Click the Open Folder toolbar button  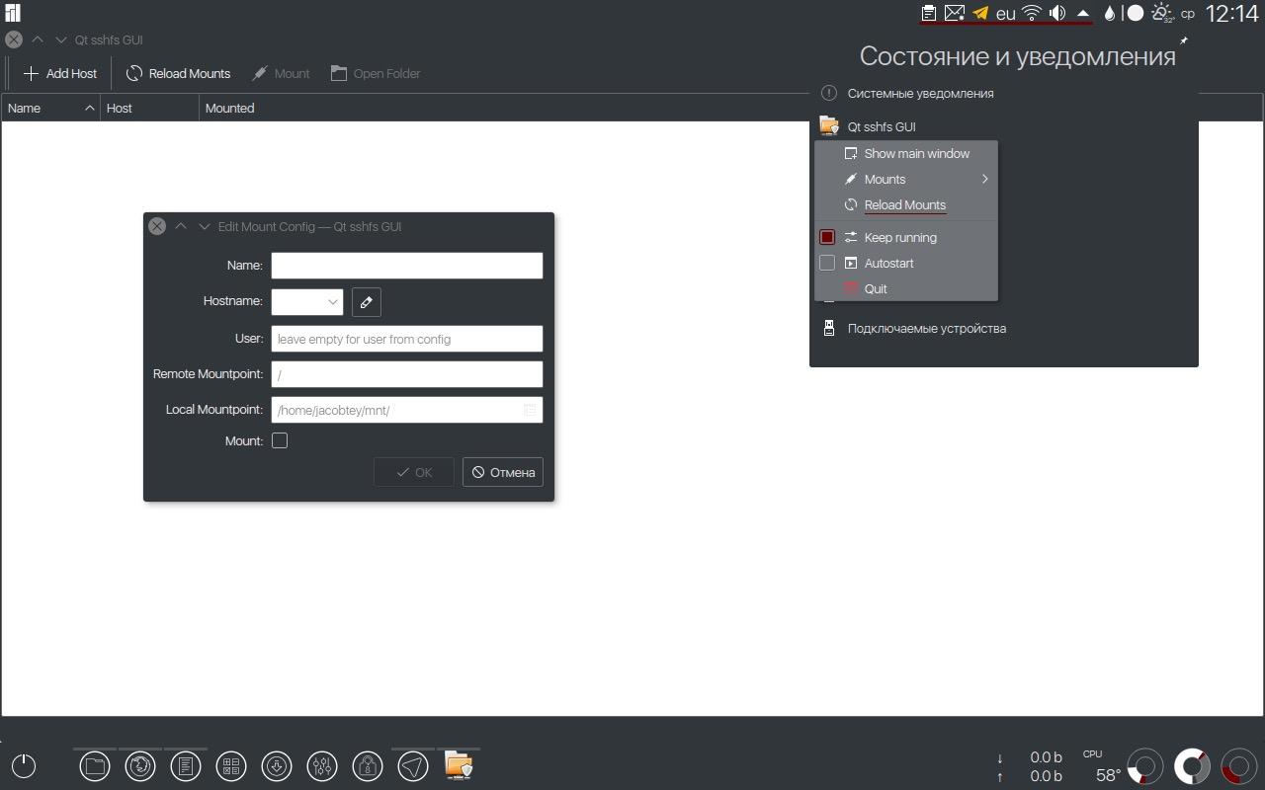(x=376, y=73)
